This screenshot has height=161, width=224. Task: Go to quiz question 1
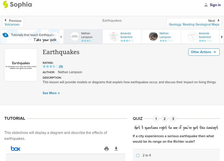click(156, 119)
